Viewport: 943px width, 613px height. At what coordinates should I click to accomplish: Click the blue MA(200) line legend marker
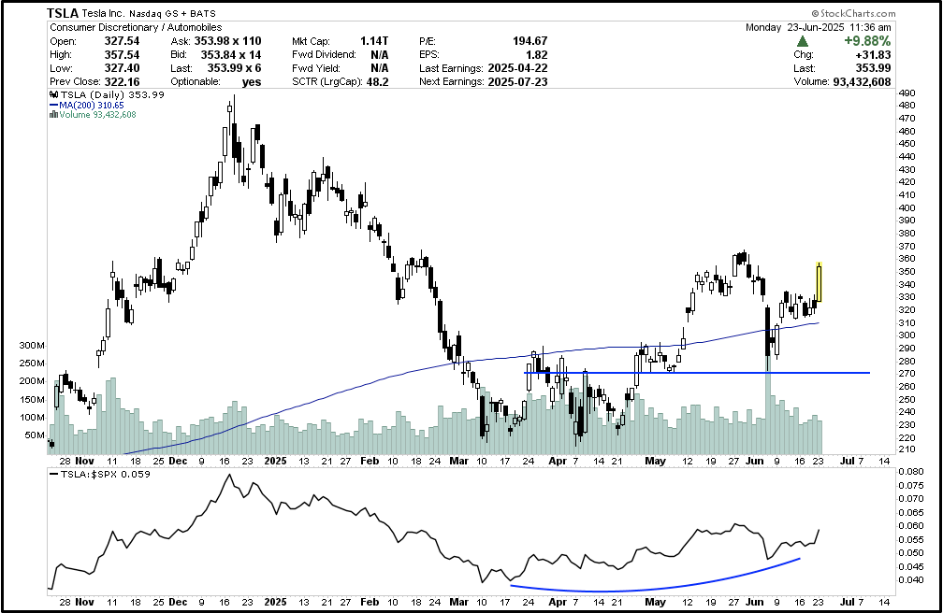click(53, 106)
